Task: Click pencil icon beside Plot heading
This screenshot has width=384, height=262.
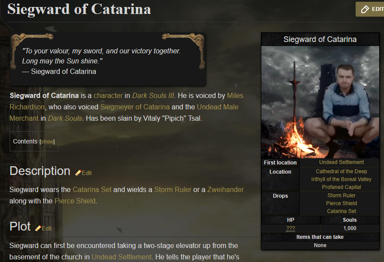Action: pyautogui.click(x=38, y=228)
